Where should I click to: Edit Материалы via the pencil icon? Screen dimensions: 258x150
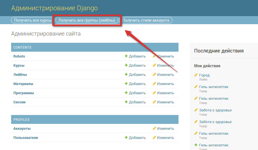tap(154, 84)
